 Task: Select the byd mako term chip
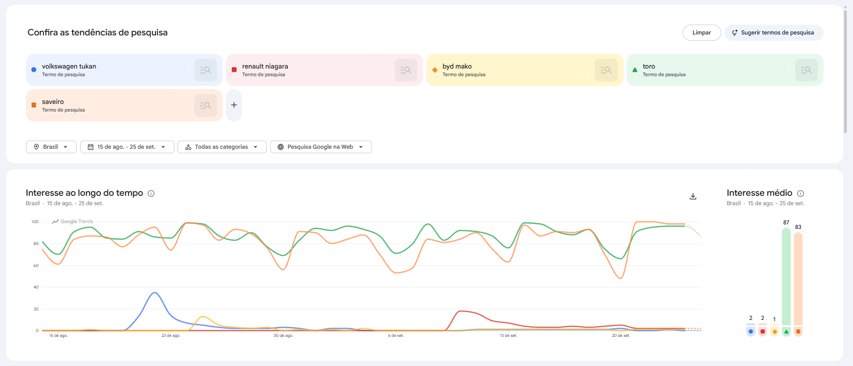[x=525, y=70]
